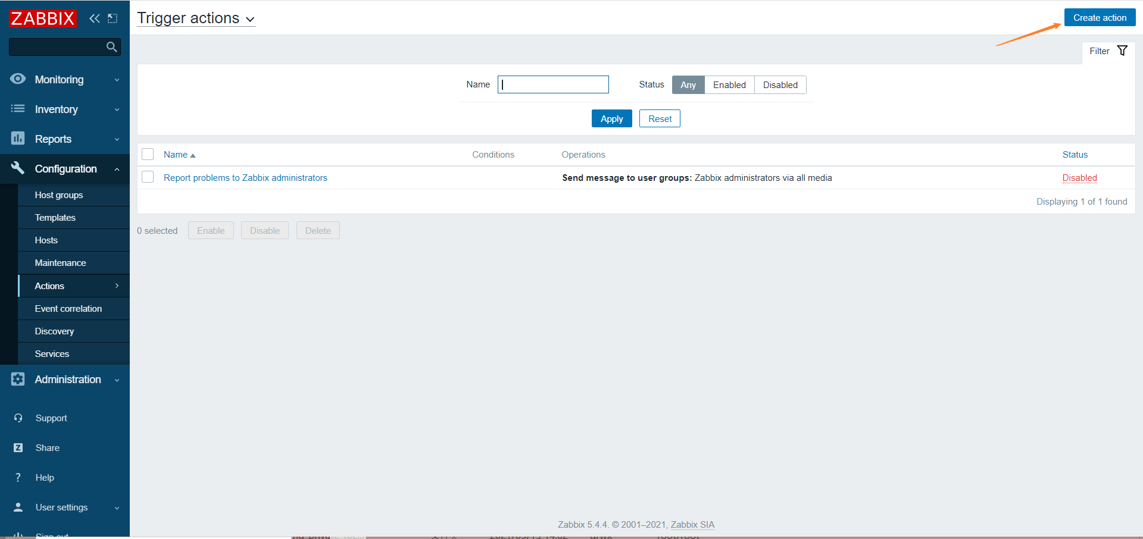Open Services menu item
Screen dimensions: 1143x539
coord(74,354)
